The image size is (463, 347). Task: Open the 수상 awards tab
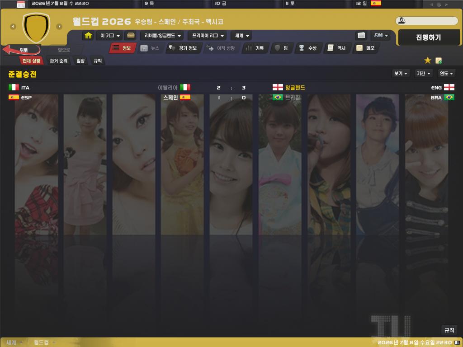(307, 48)
